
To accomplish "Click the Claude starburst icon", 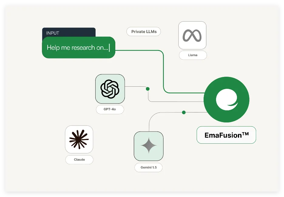I will coord(79,139).
